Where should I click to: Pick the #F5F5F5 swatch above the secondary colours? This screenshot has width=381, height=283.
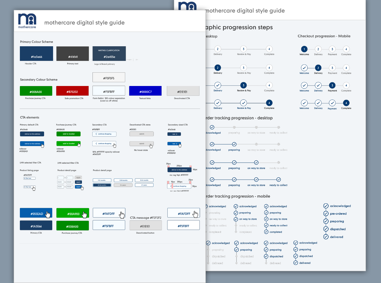[109, 77]
